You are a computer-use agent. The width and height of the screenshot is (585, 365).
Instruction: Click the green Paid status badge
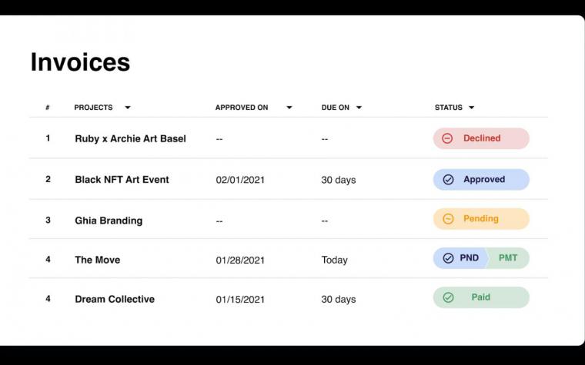tap(481, 297)
